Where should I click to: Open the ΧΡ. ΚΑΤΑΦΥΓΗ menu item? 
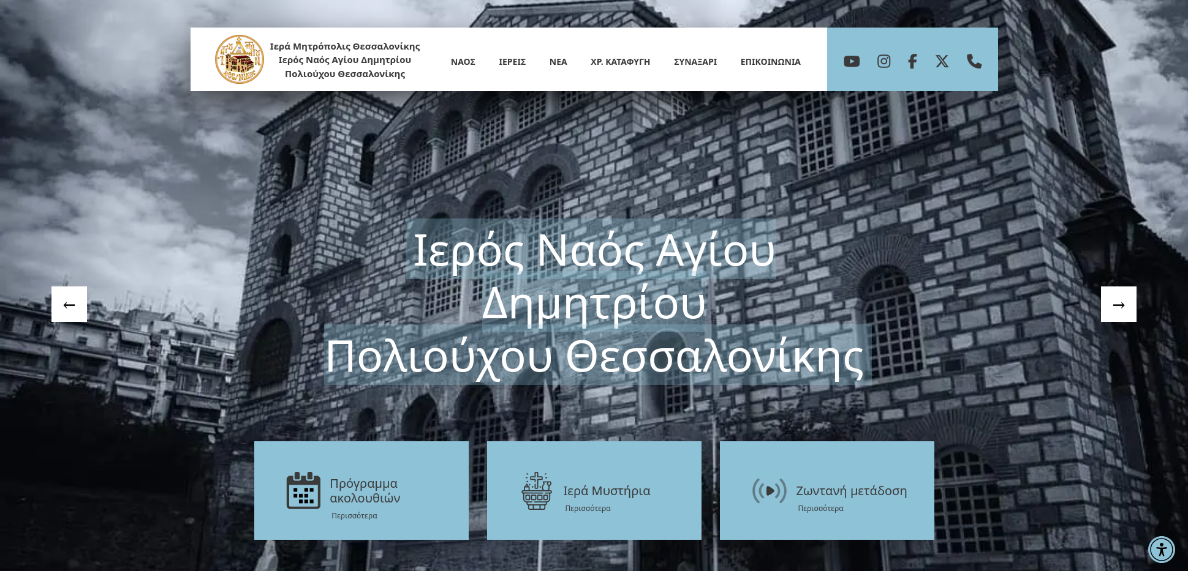(x=620, y=62)
